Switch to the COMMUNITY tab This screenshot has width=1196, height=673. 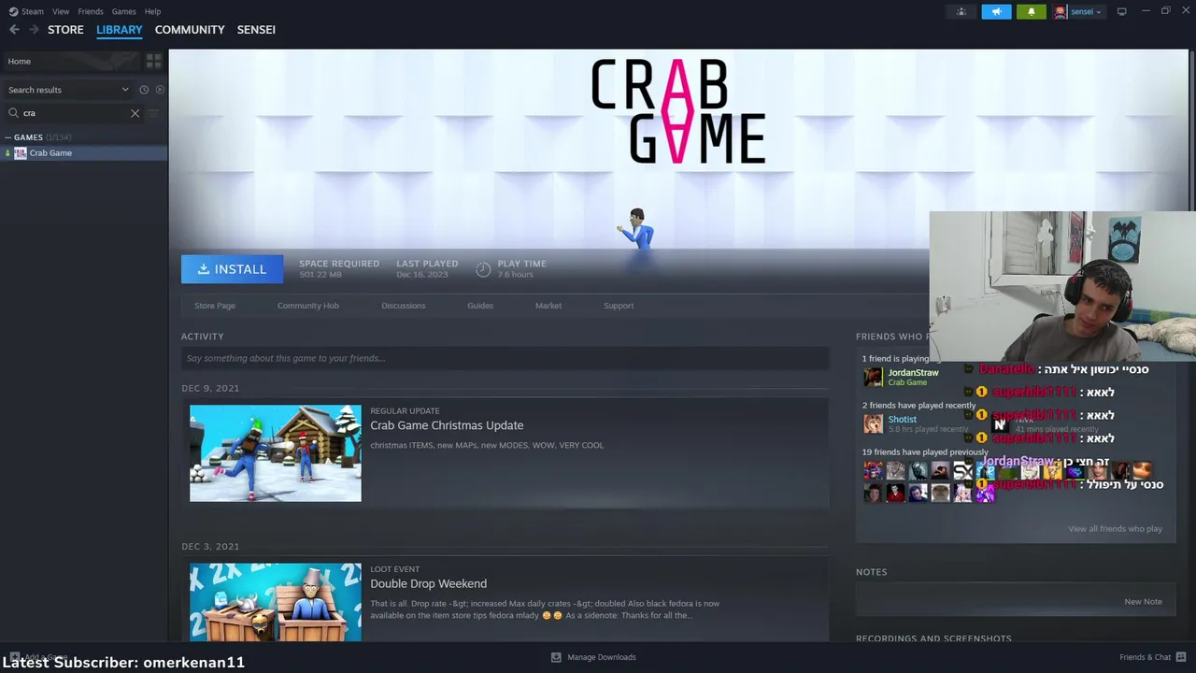190,30
